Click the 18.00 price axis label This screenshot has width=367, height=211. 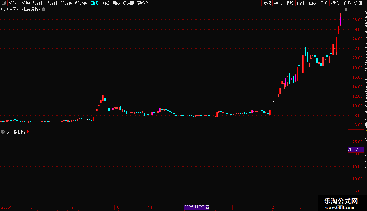(357, 68)
